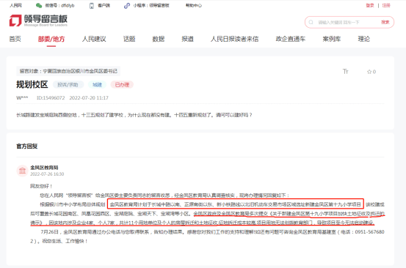Image resolution: width=406 pixels, height=268 pixels.
Task: Open the 报道 nav item
Action: pyautogui.click(x=187, y=39)
